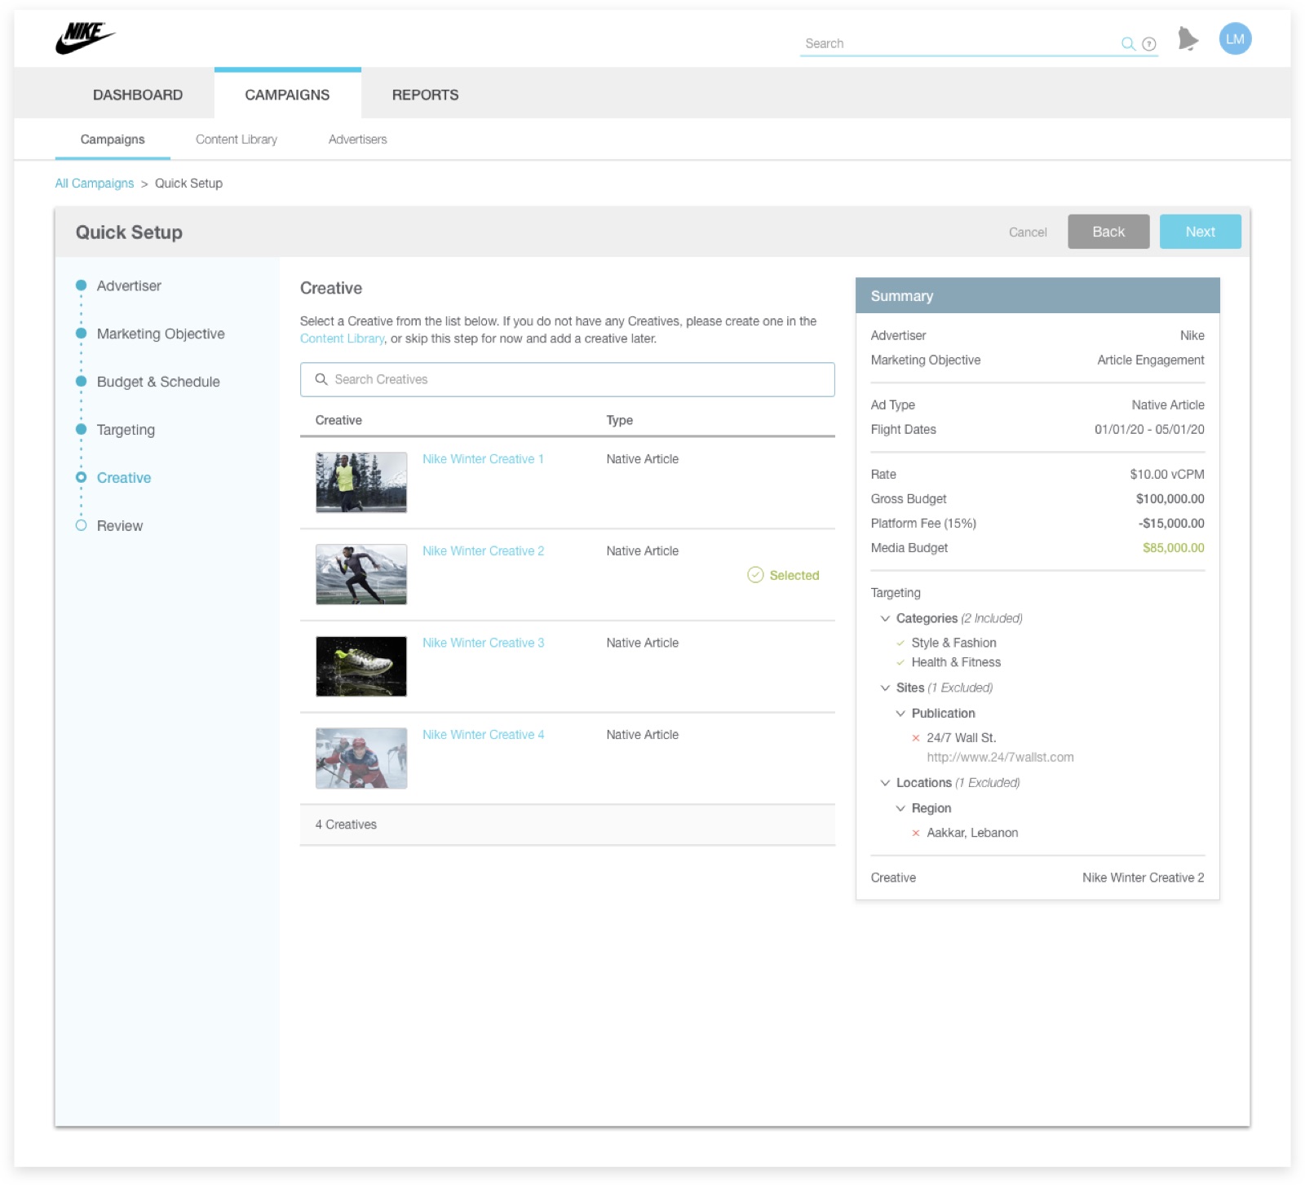Collapse the Region subsection

coord(900,808)
